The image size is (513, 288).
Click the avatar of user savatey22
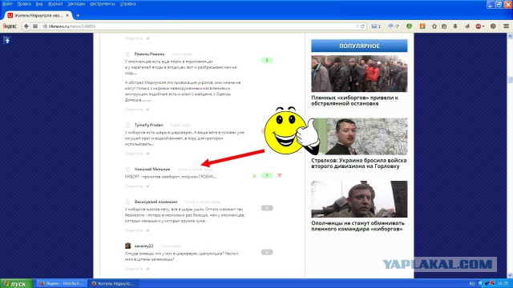click(x=128, y=246)
